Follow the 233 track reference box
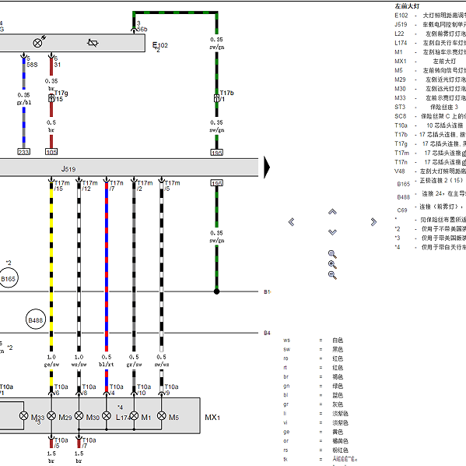The image size is (466, 466). click(x=24, y=152)
